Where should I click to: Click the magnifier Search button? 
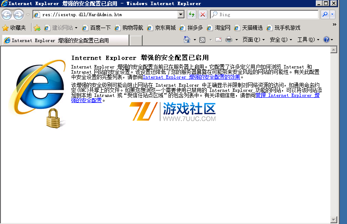coord(325,14)
